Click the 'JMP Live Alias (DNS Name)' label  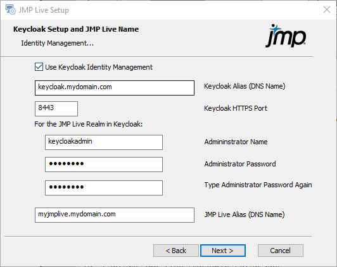pyautogui.click(x=245, y=214)
